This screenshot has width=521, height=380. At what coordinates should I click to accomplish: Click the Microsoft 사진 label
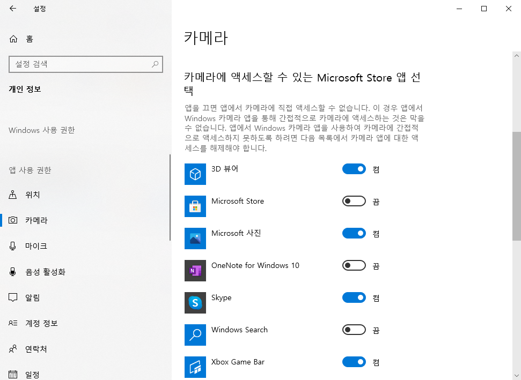click(x=236, y=233)
